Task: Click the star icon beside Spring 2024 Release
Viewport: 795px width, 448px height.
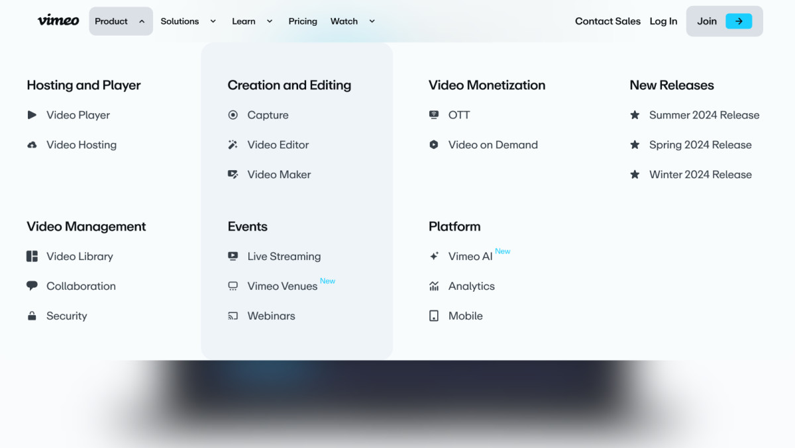Action: pos(635,145)
